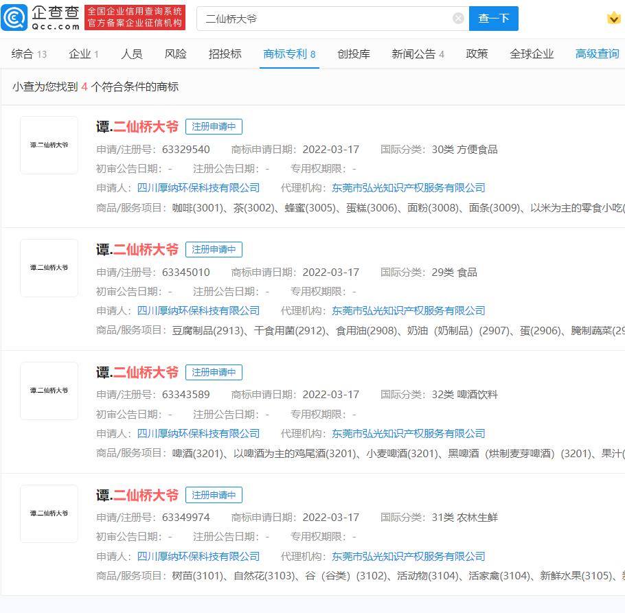Click the 小查为您找到 result count text
This screenshot has height=613, width=625.
point(95,86)
